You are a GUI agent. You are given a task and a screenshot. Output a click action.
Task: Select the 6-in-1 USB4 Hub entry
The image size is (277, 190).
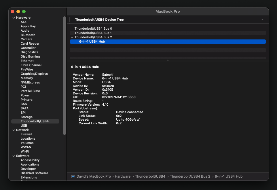[92, 41]
